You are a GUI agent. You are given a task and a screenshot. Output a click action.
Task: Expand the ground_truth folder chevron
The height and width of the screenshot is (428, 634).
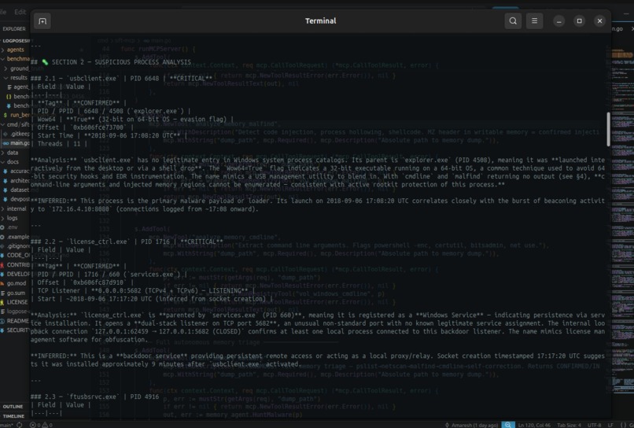[6, 68]
